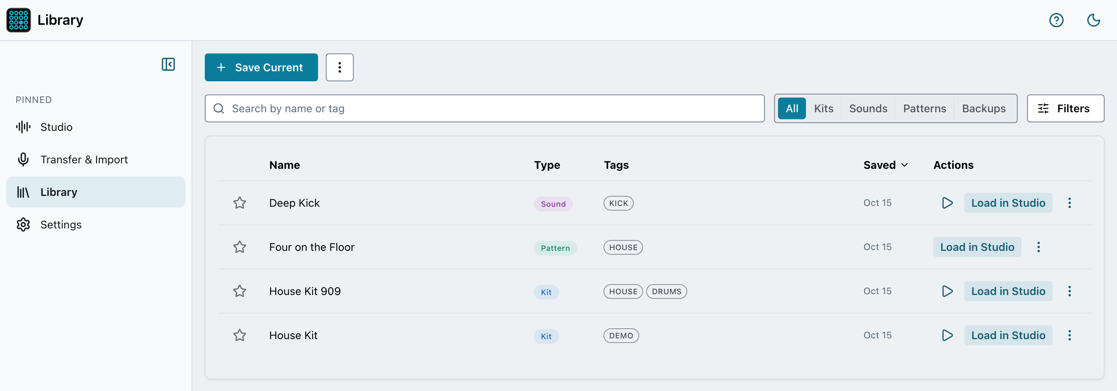Open Four on the Floor more actions menu

(x=1038, y=247)
